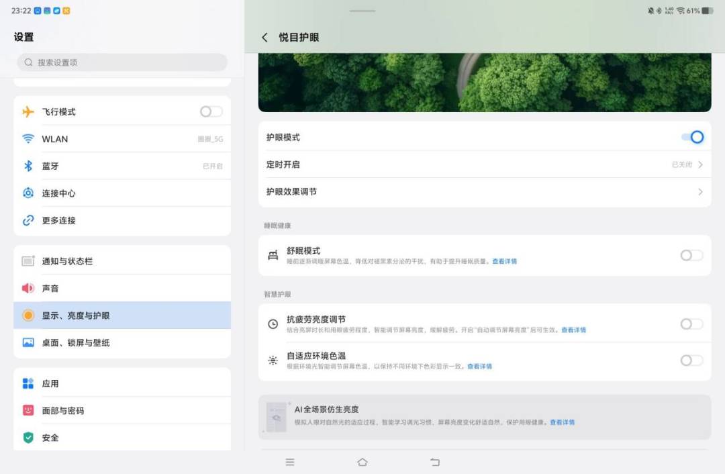Tap the face icon for 面部与密码

[x=28, y=410]
